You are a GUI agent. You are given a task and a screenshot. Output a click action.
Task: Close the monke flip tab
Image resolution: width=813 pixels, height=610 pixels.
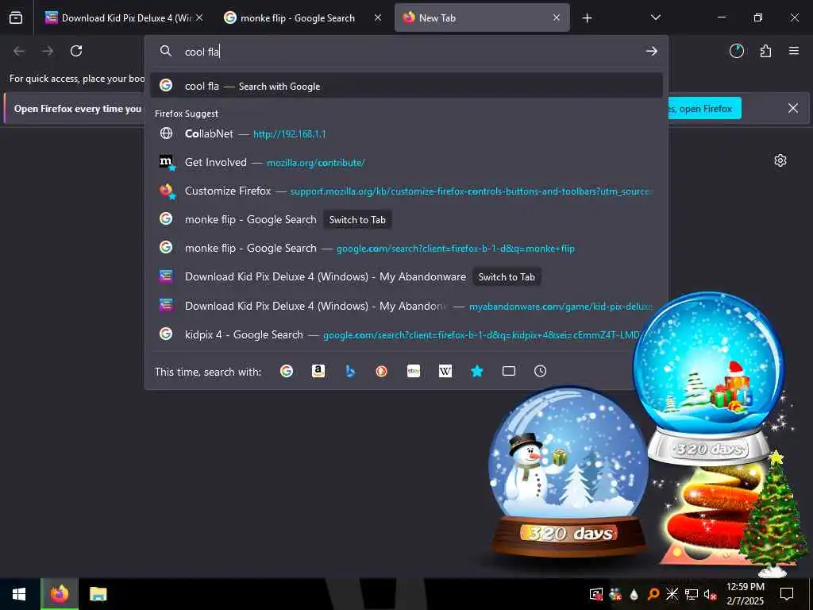(x=378, y=17)
